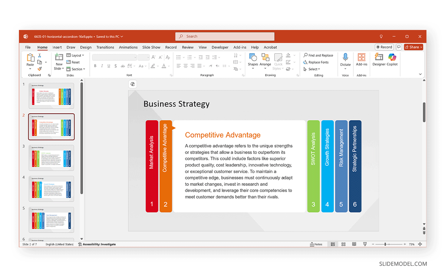Screen dimensions: 445x275
Task: Launch Copilot from the ribbon
Action: pyautogui.click(x=392, y=59)
